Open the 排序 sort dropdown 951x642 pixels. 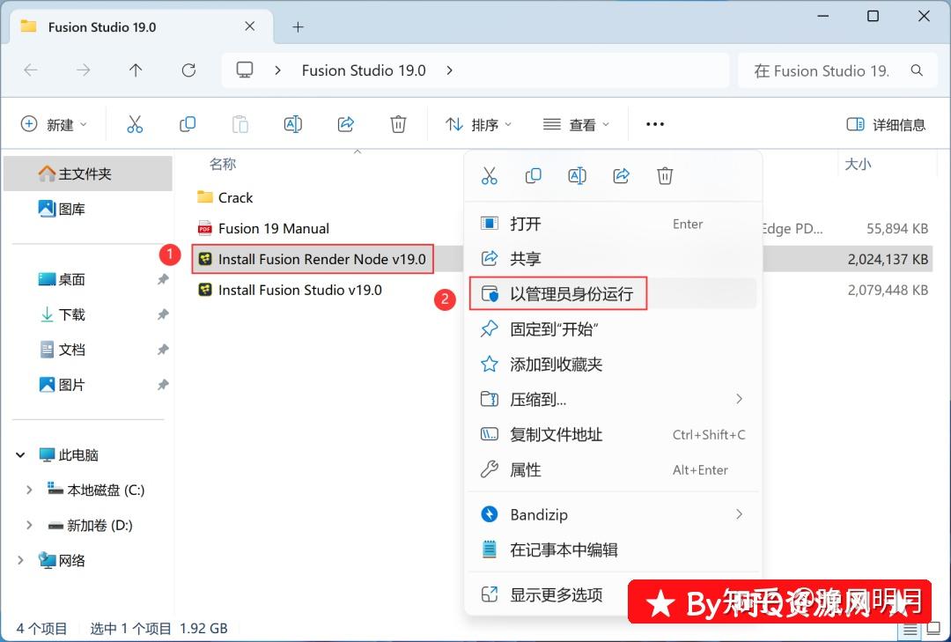point(478,123)
